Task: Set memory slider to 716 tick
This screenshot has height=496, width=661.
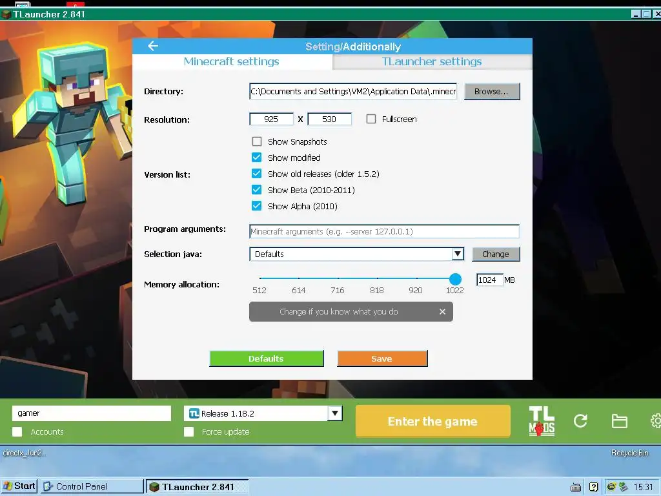Action: [x=338, y=278]
